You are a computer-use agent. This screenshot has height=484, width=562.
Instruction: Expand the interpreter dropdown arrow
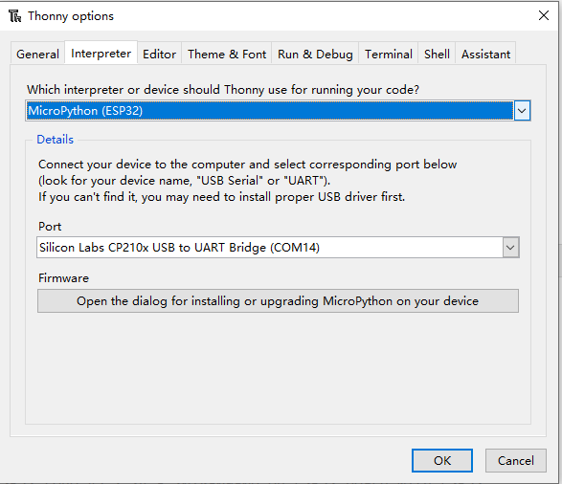click(522, 111)
